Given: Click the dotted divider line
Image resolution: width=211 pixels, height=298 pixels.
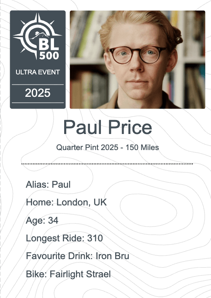Looking at the screenshot, I should point(107,164).
